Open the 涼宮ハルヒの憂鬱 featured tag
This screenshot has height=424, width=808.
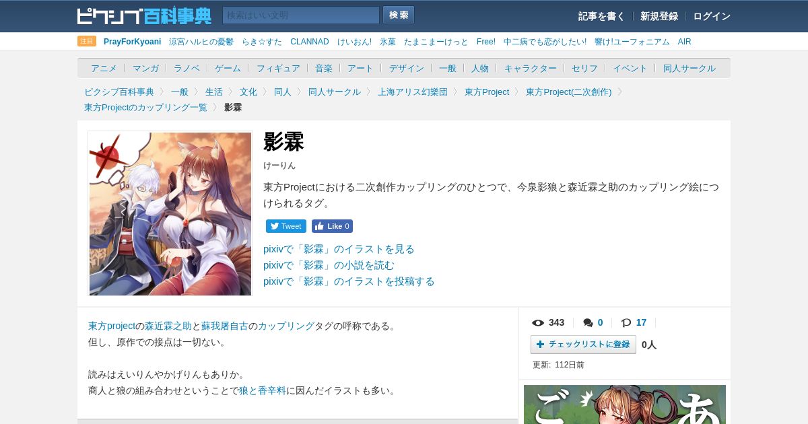pos(201,42)
